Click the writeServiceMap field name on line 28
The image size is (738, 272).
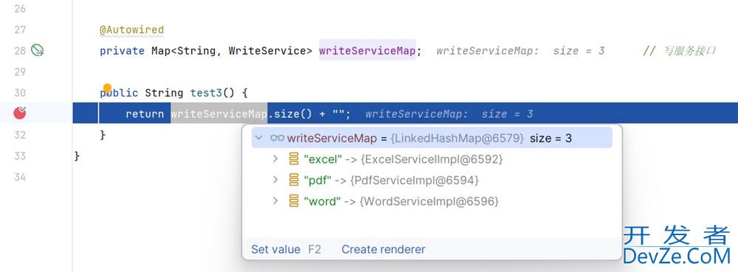pyautogui.click(x=367, y=50)
